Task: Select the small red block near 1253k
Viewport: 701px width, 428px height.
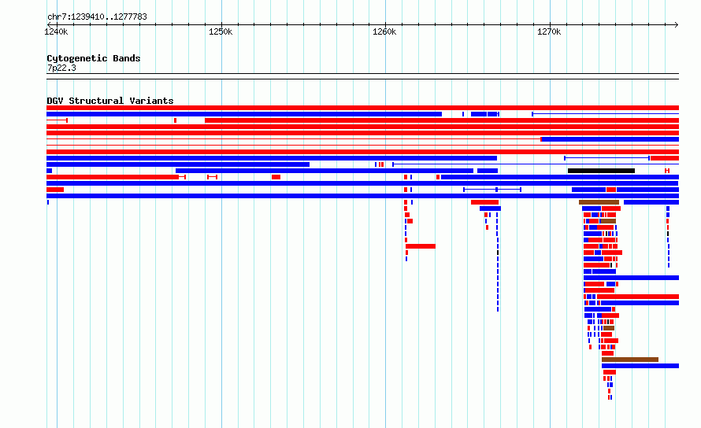Action: (276, 177)
